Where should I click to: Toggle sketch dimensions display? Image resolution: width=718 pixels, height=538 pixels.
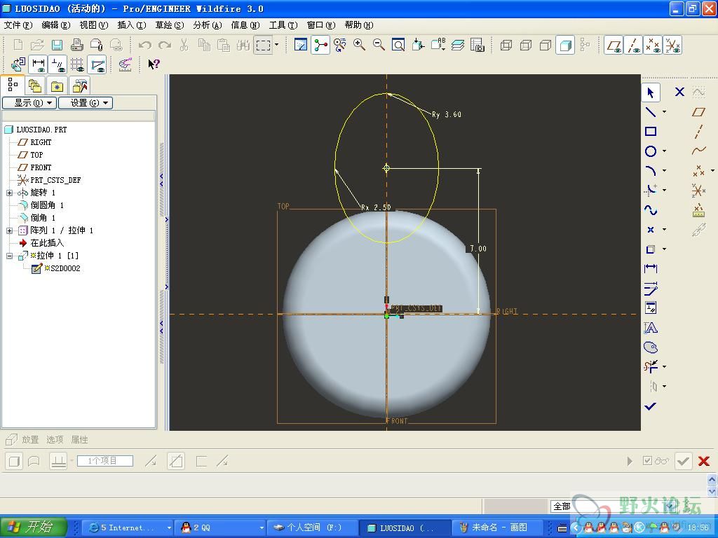(x=39, y=64)
